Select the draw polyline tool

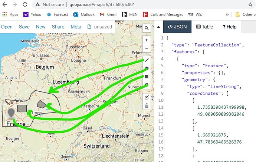tap(147, 60)
